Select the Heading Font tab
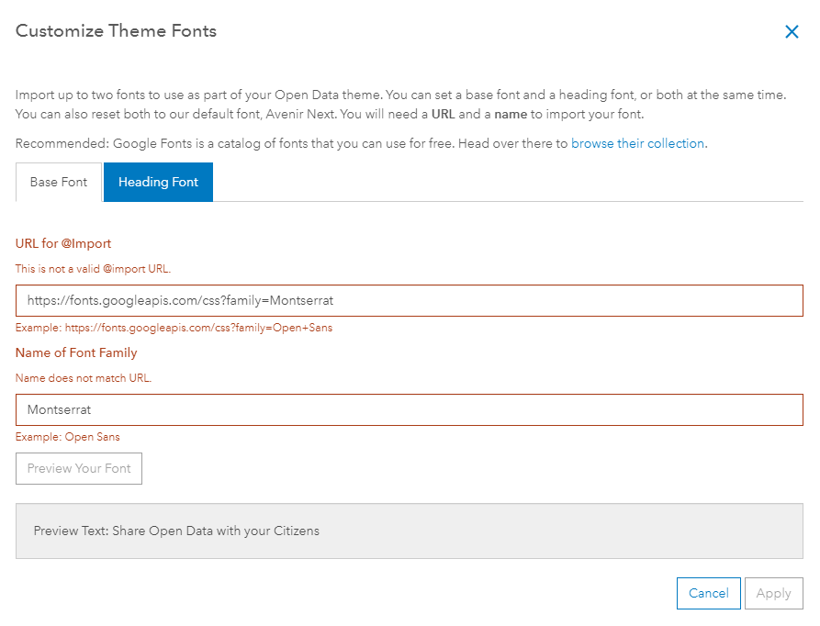 (158, 182)
